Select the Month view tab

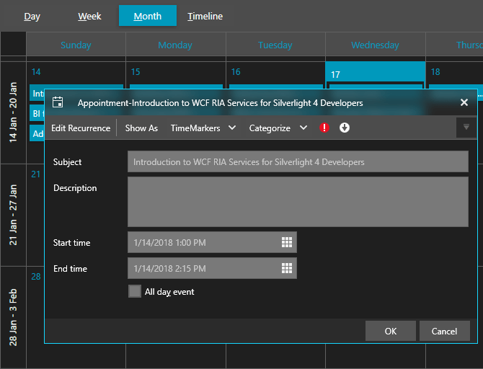pyautogui.click(x=148, y=16)
